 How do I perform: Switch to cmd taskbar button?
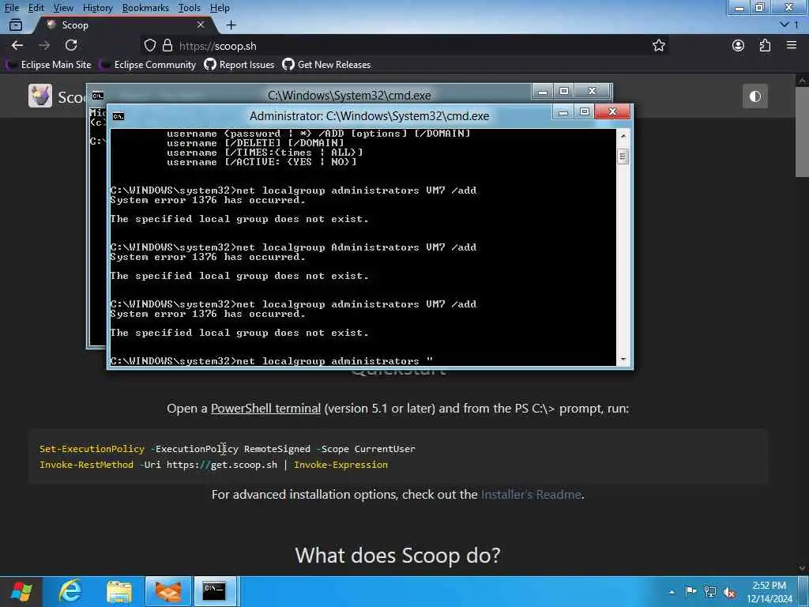[x=215, y=591]
